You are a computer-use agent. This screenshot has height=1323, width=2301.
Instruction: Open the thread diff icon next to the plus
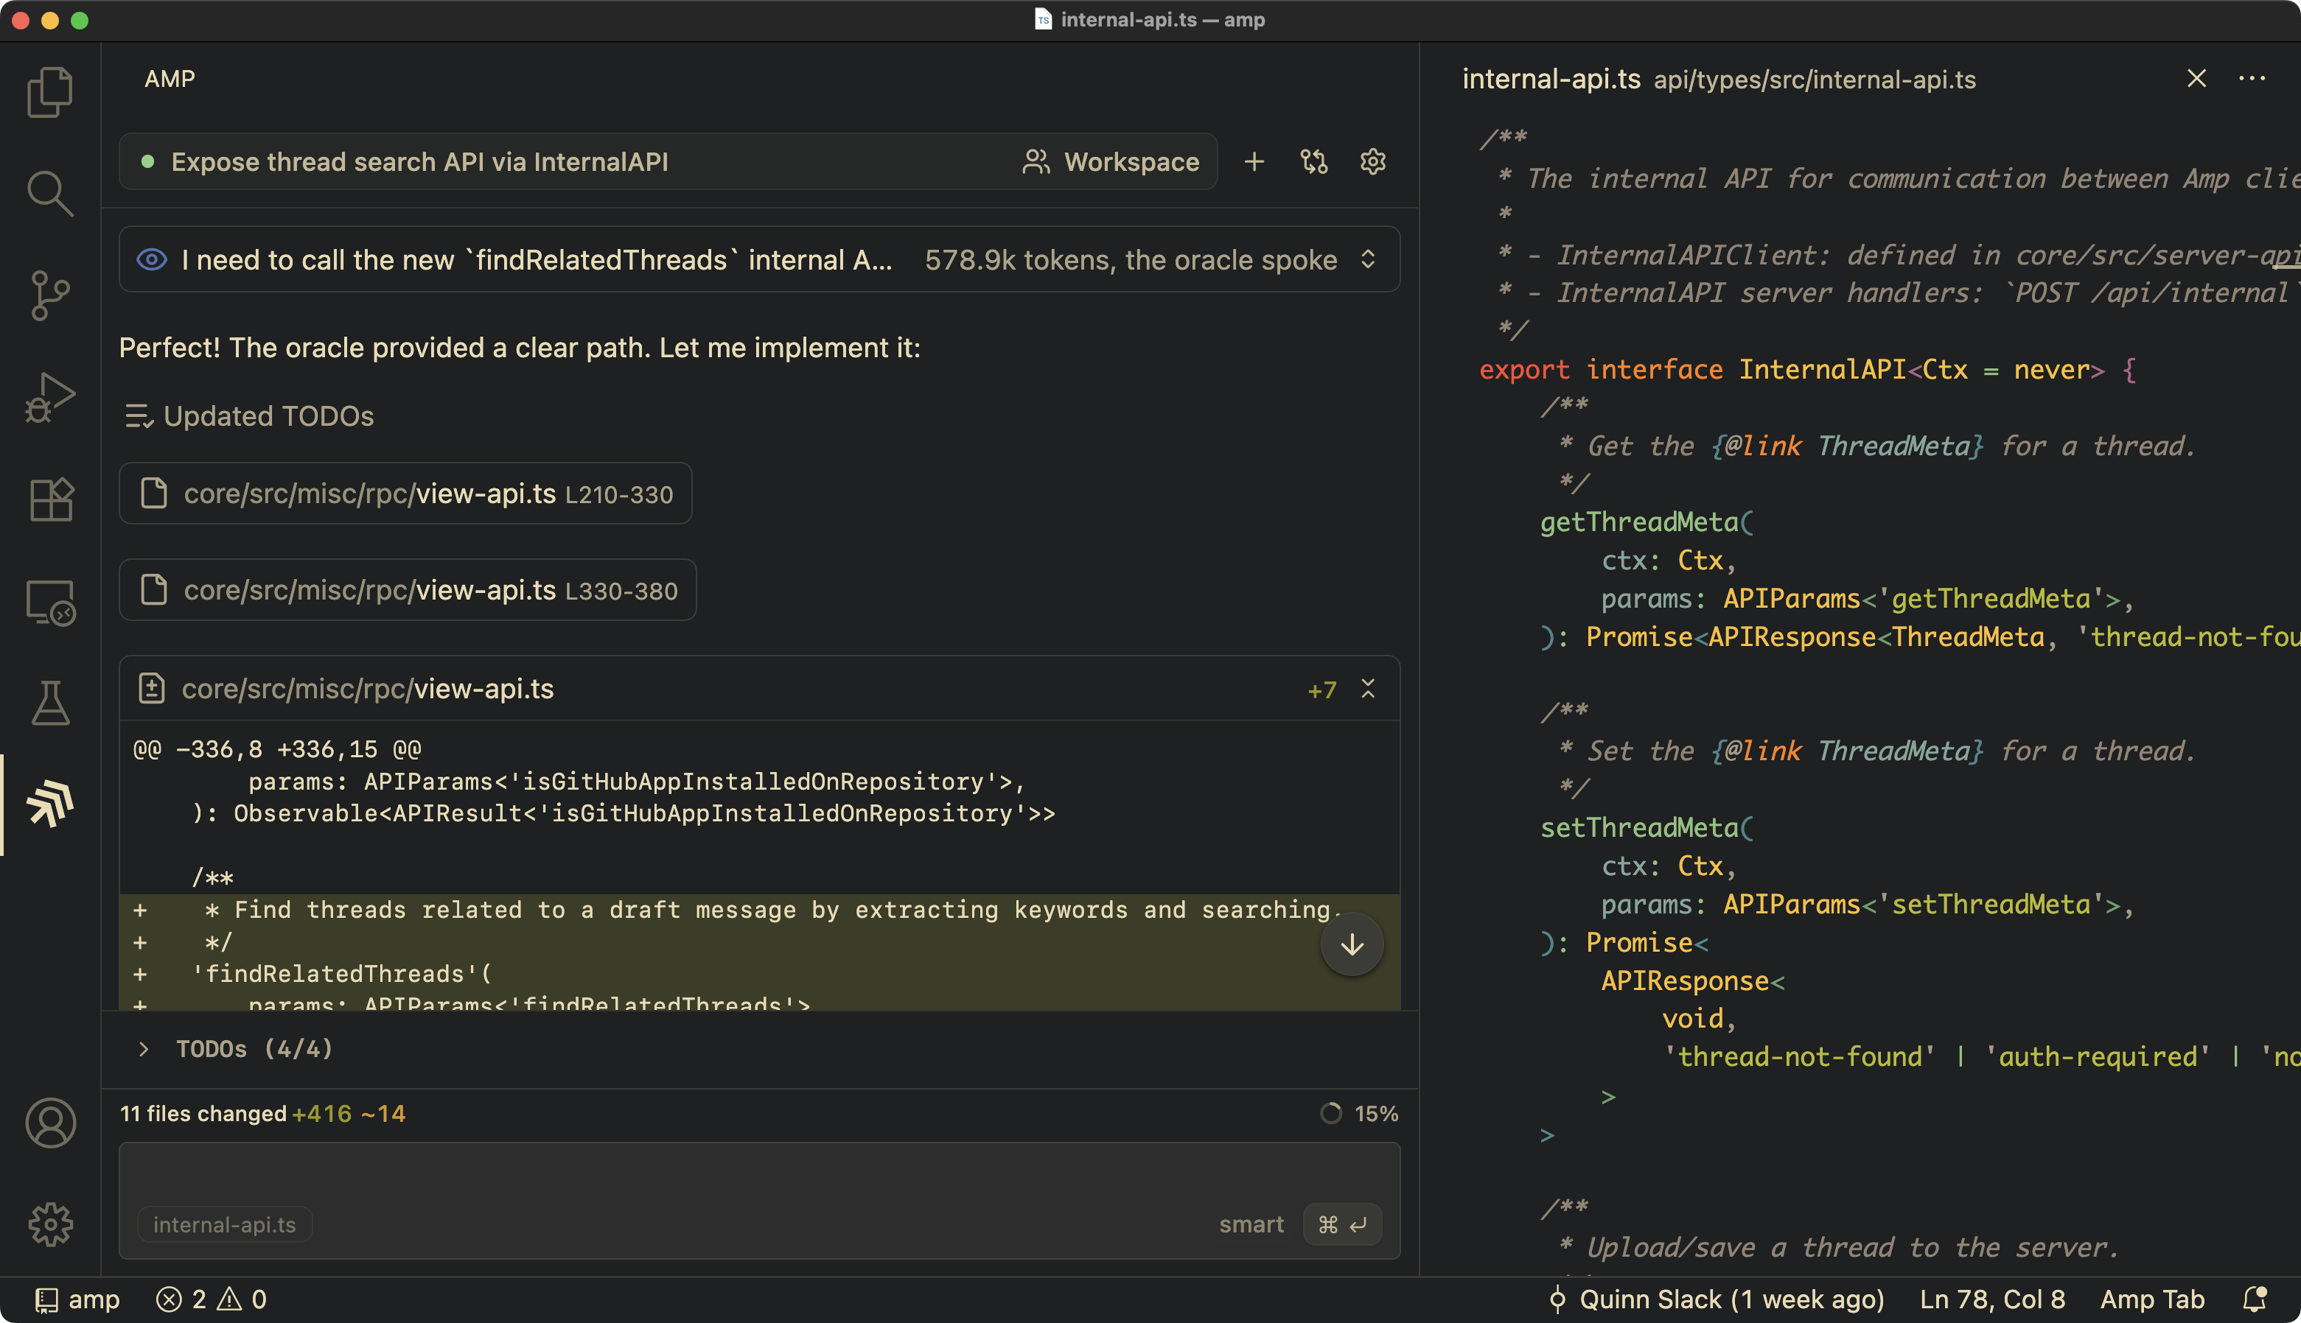pyautogui.click(x=1313, y=162)
